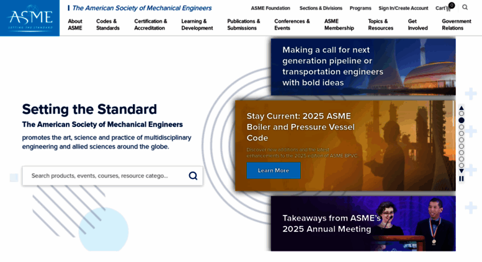
Task: Select the ninth carousel slide dot
Action: [x=462, y=165]
